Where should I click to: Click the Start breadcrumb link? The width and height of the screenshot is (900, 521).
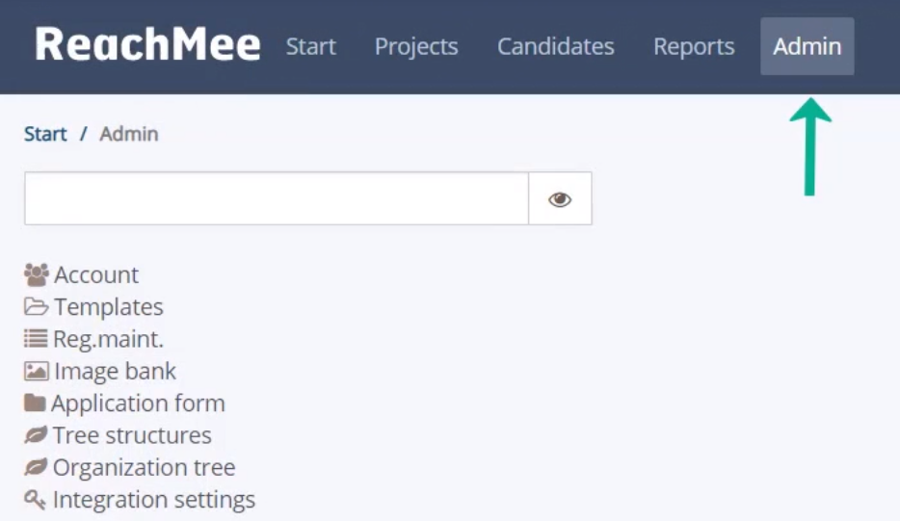click(45, 134)
